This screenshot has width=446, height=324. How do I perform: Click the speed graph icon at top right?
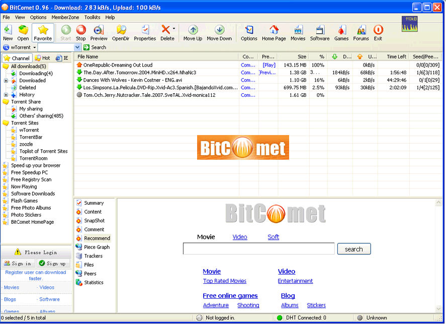click(x=410, y=24)
